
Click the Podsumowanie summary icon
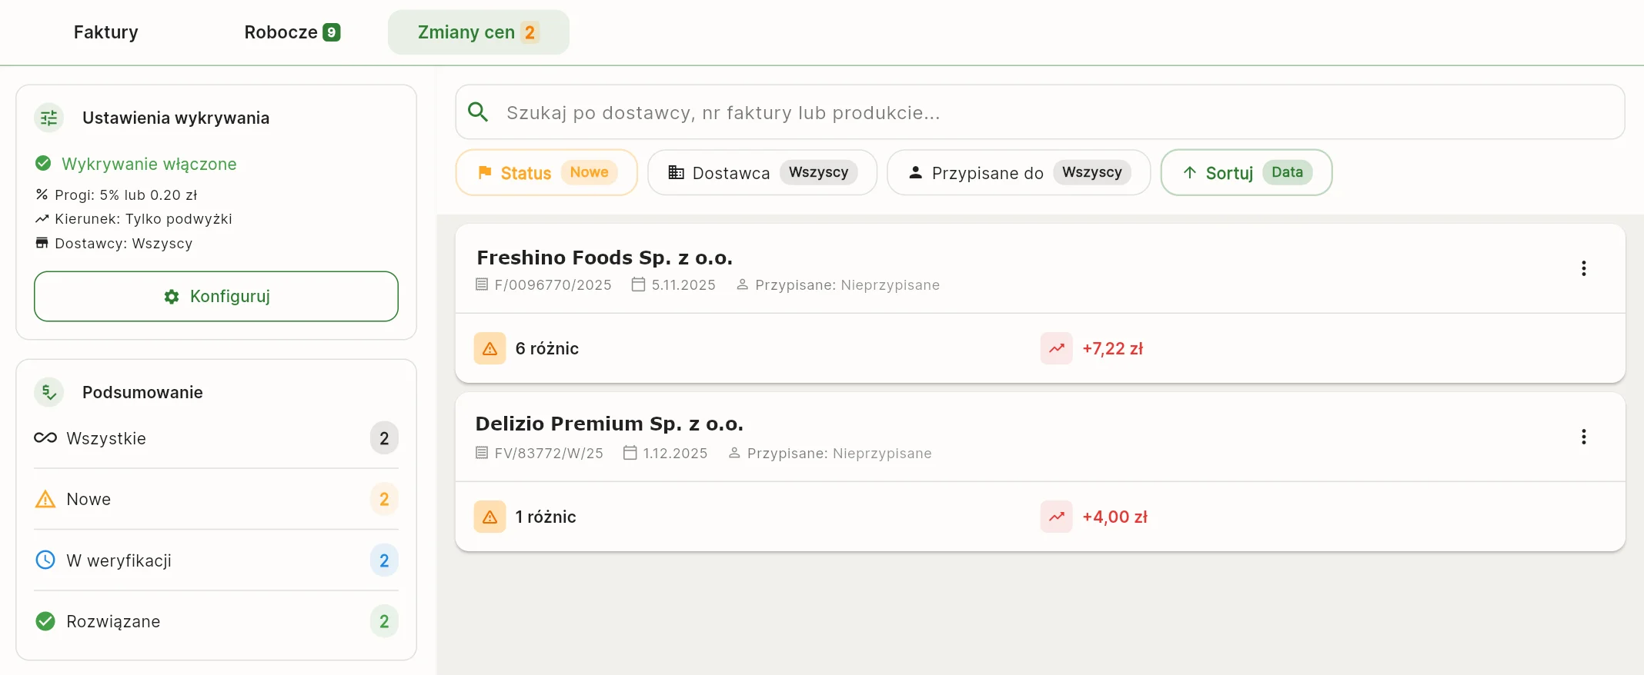[49, 392]
